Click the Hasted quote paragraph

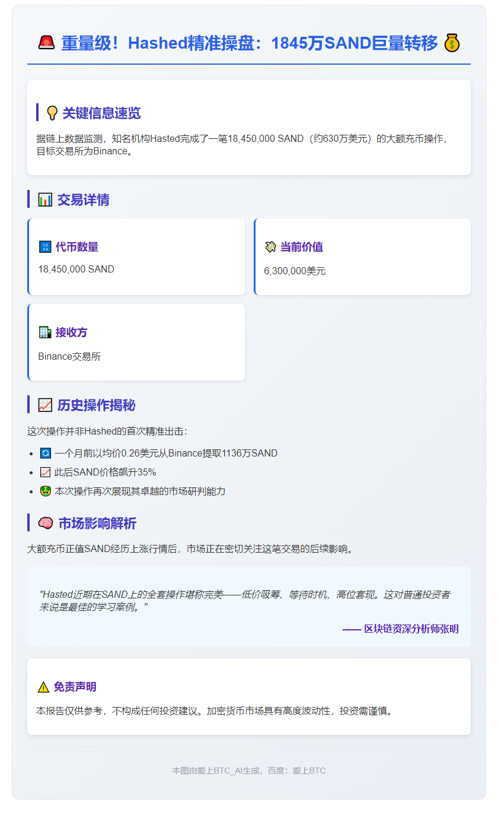244,601
